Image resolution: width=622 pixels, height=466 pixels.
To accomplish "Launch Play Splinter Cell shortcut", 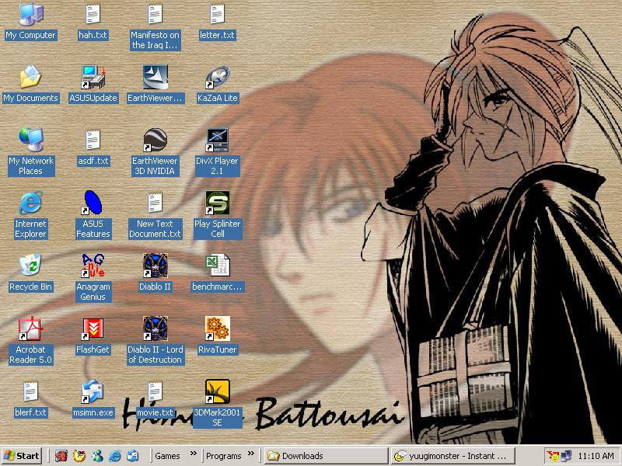I will (x=217, y=204).
